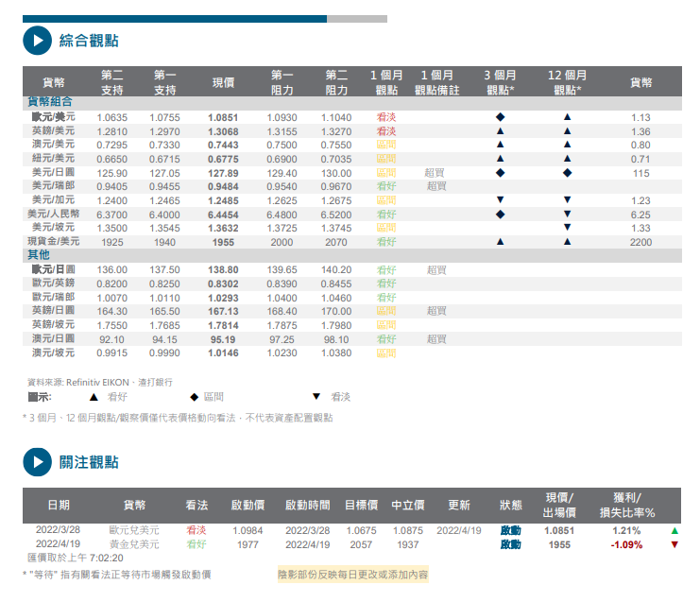Screen dimensions: 700x602
Task: Click the 看淡 down-triangle legend symbol
Action: 316,397
